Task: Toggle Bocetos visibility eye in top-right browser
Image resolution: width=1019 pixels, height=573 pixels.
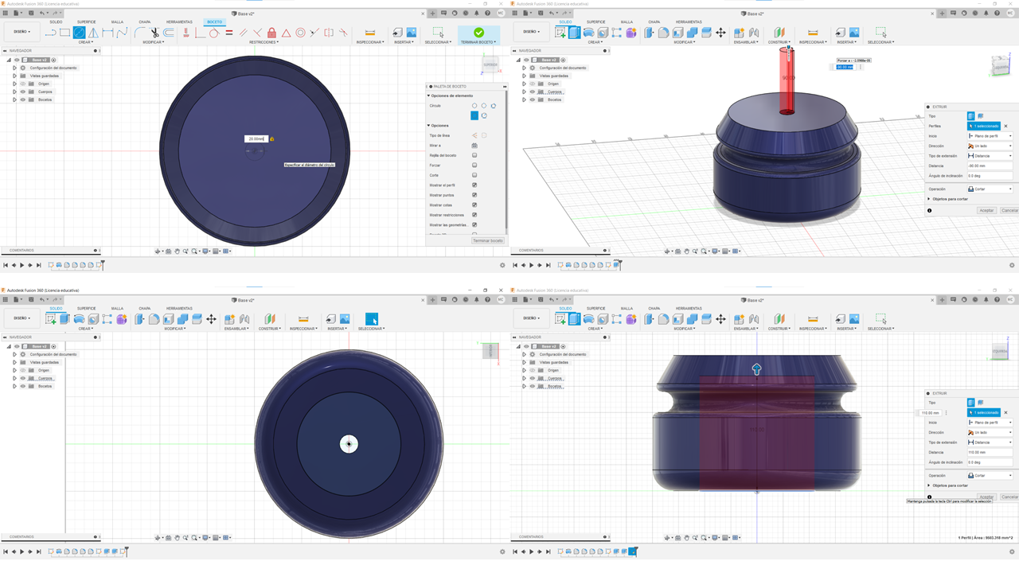Action: [532, 99]
